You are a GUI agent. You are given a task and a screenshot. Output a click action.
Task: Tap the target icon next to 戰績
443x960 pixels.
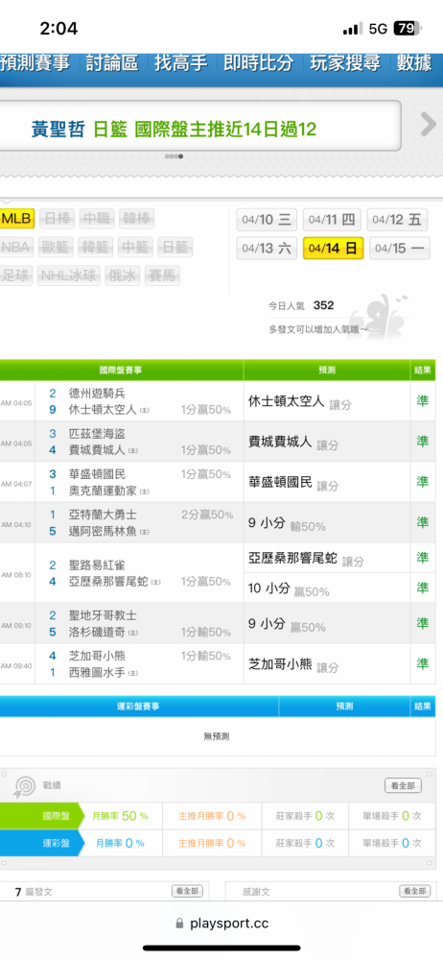(x=25, y=786)
